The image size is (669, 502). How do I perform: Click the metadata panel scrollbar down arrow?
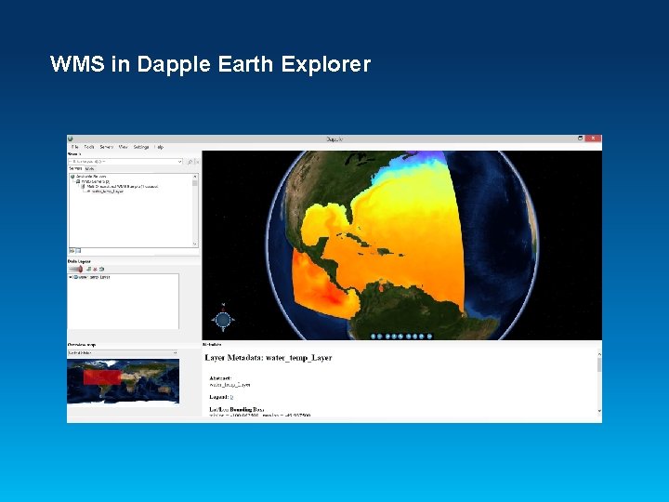599,411
